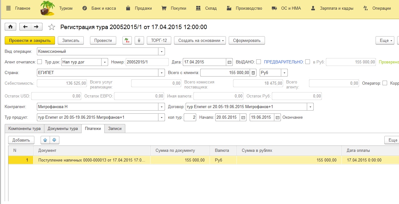
Task: Move payment row up with arrow
Action: point(45,140)
